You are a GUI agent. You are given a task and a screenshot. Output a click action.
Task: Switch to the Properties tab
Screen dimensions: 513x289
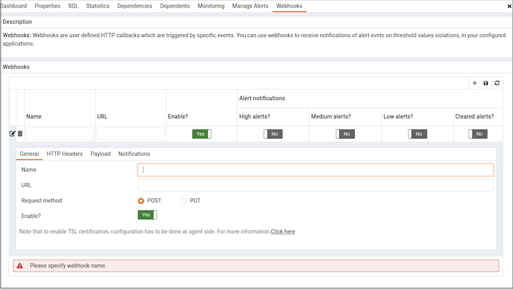tap(47, 6)
